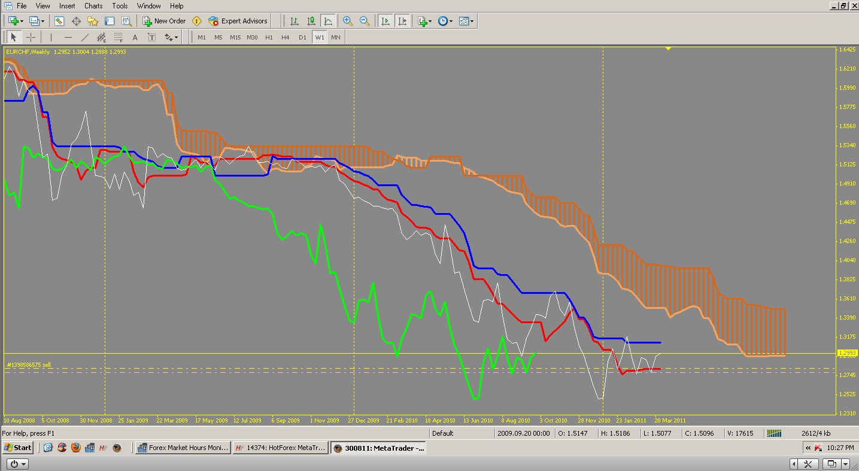Open the View menu
Screen dimensions: 859x471
[43, 6]
